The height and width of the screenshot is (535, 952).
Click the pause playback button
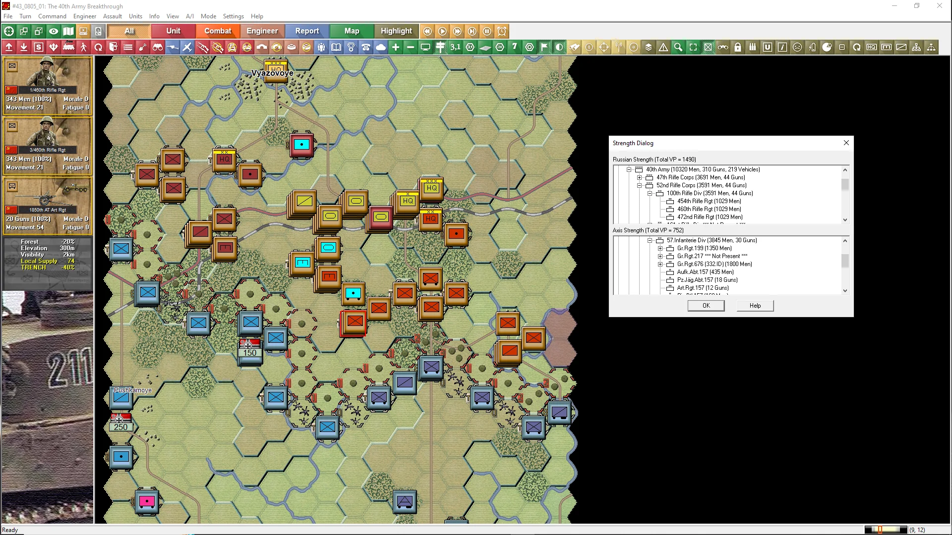pyautogui.click(x=487, y=31)
